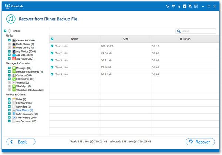
Task: Click the Voice Memos icon
Action: tap(14, 110)
